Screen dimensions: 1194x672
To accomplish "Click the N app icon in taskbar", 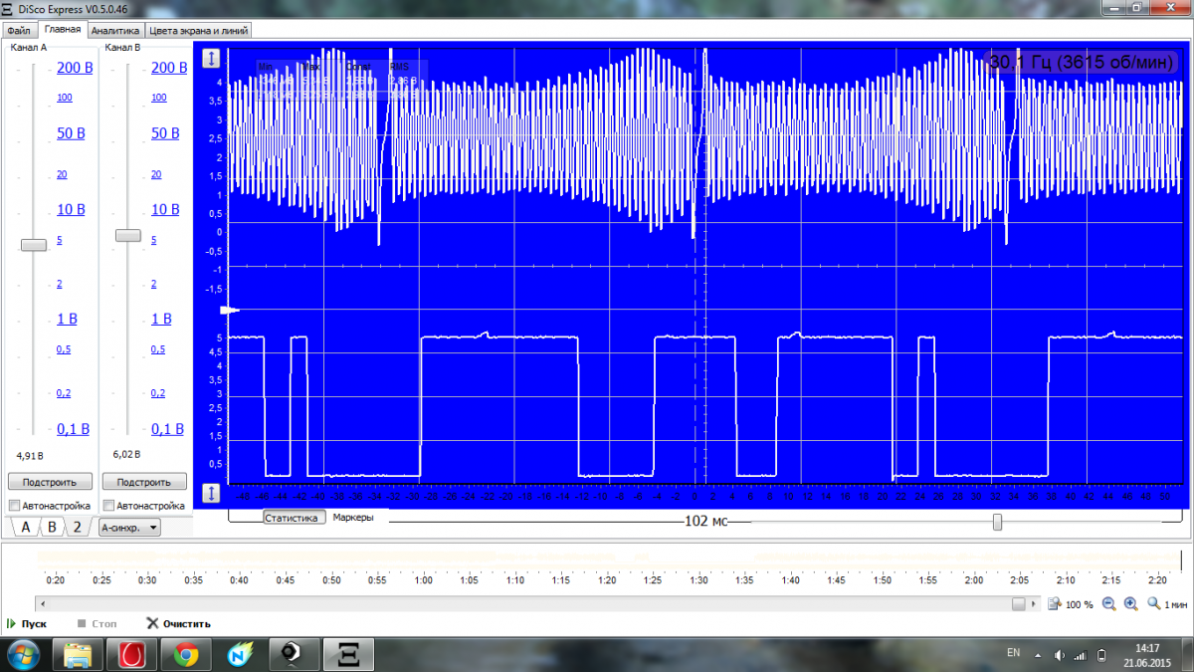I will [240, 655].
